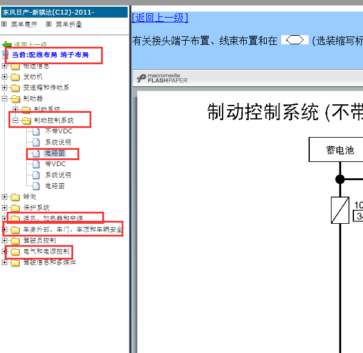
Task: Expand the 变速箱和传动系 node
Action: coord(4,87)
